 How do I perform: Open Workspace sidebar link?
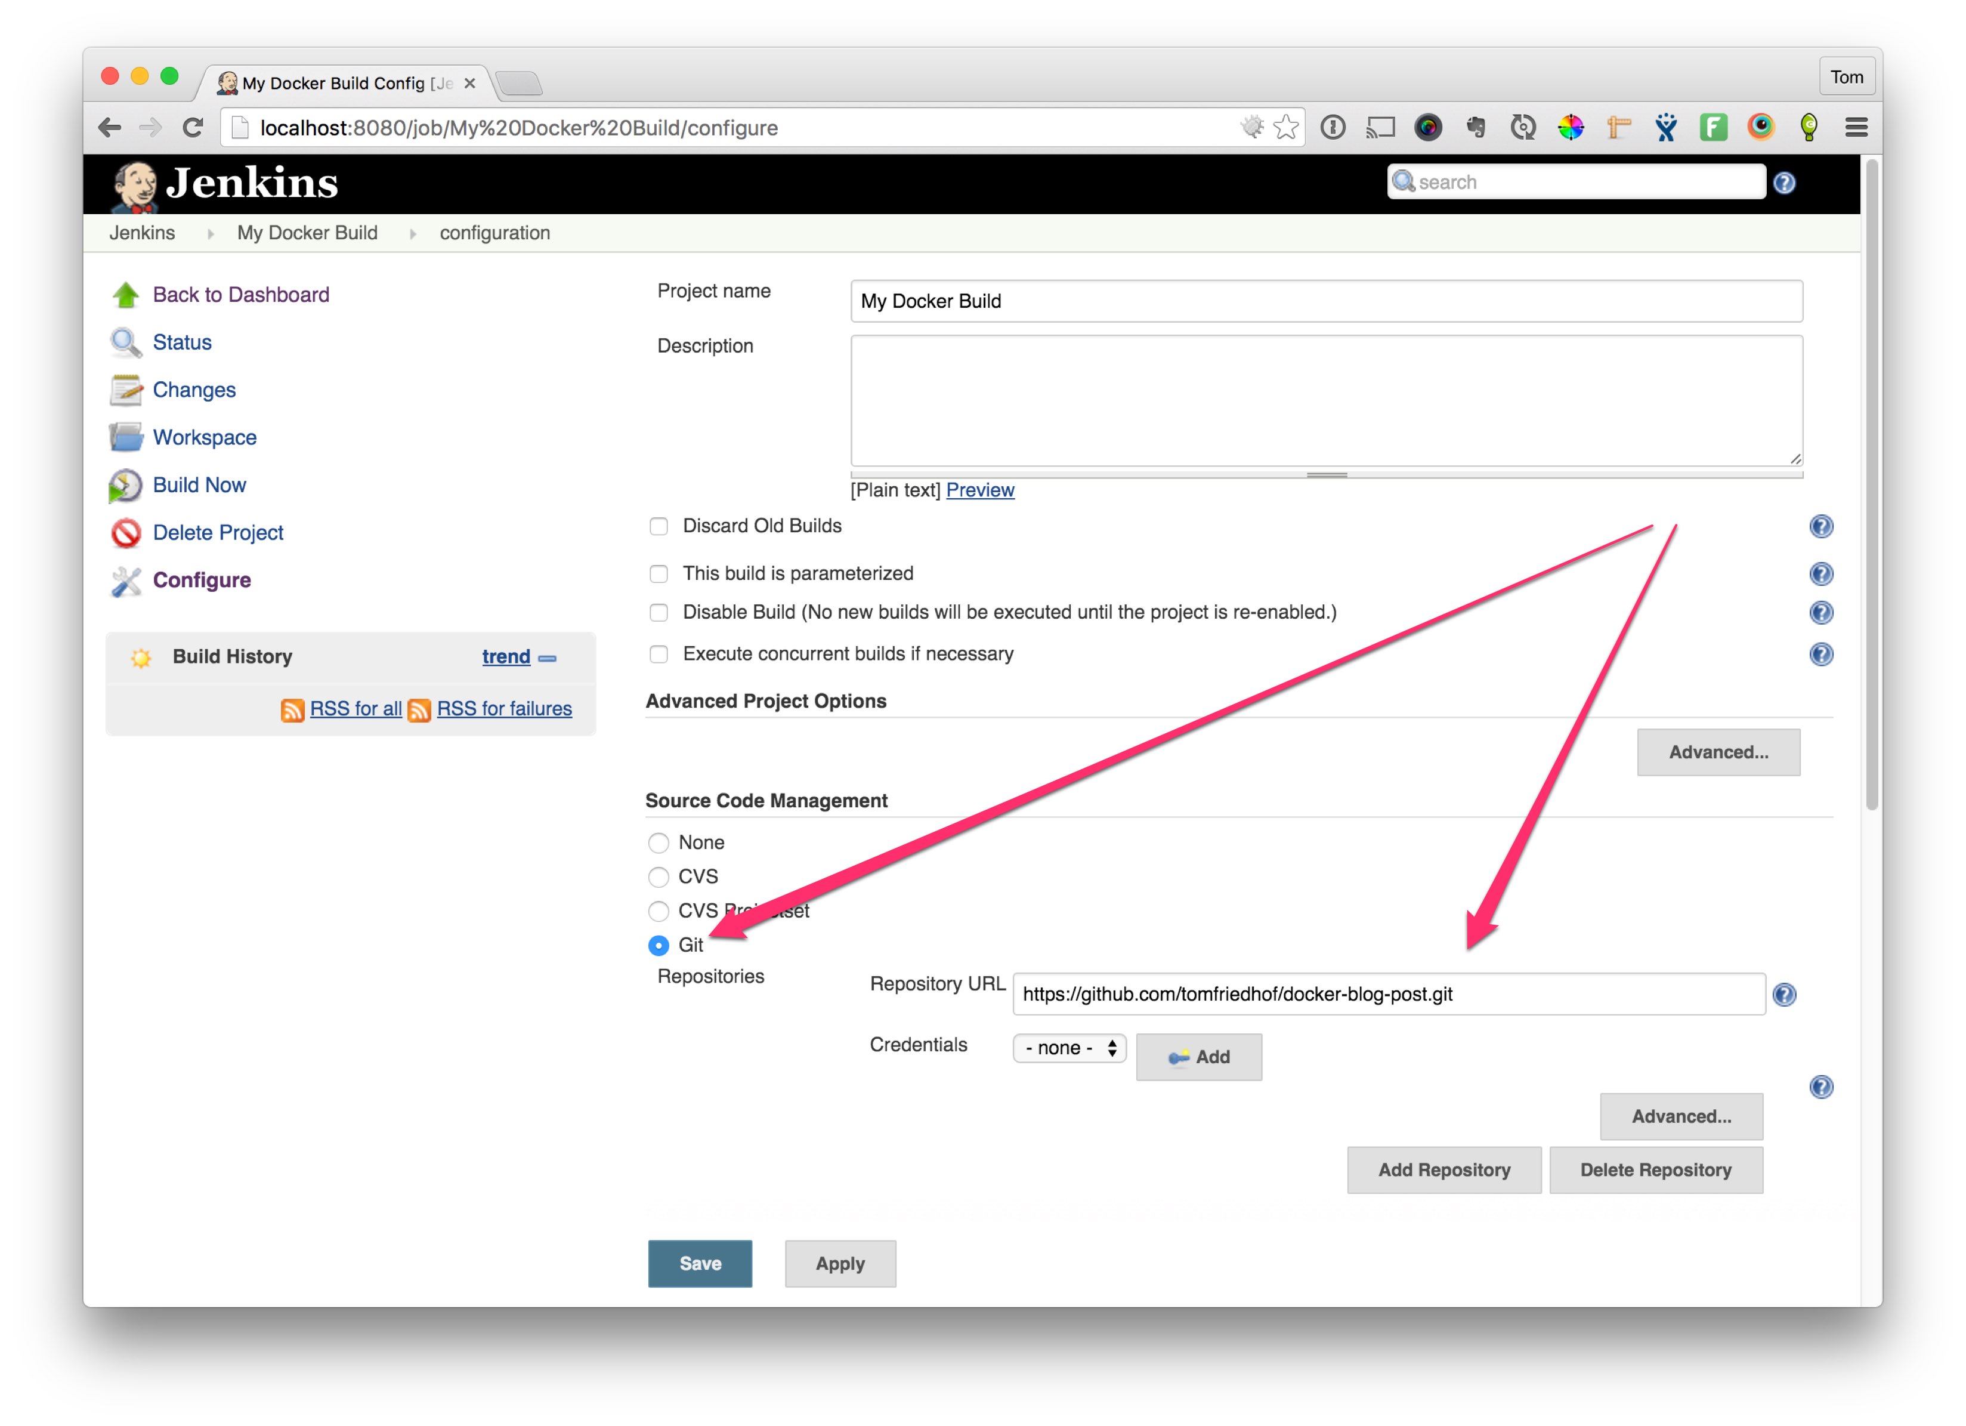point(205,438)
